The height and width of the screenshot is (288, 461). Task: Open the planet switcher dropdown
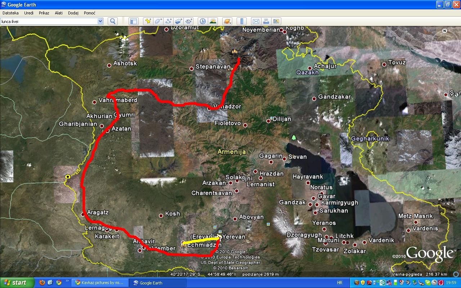[227, 21]
